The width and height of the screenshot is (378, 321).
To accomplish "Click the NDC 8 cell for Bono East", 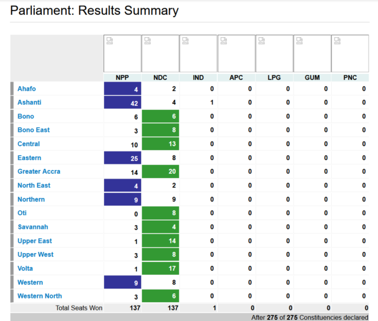I will click(160, 130).
